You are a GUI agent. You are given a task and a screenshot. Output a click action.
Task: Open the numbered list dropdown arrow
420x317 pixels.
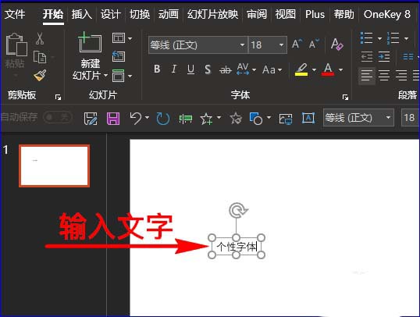[x=407, y=38]
